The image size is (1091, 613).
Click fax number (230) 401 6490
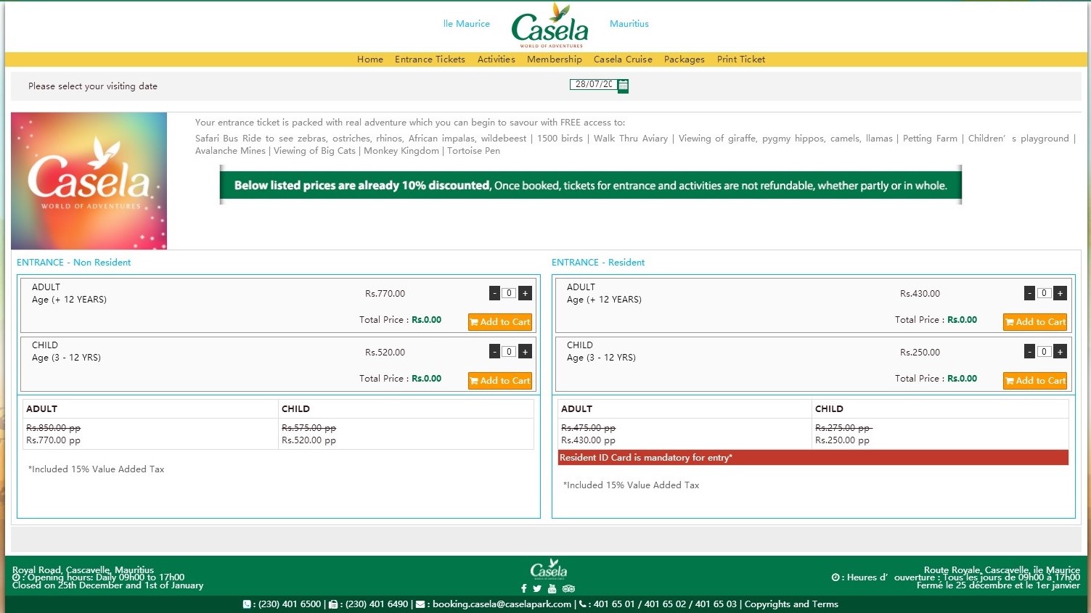(x=377, y=604)
